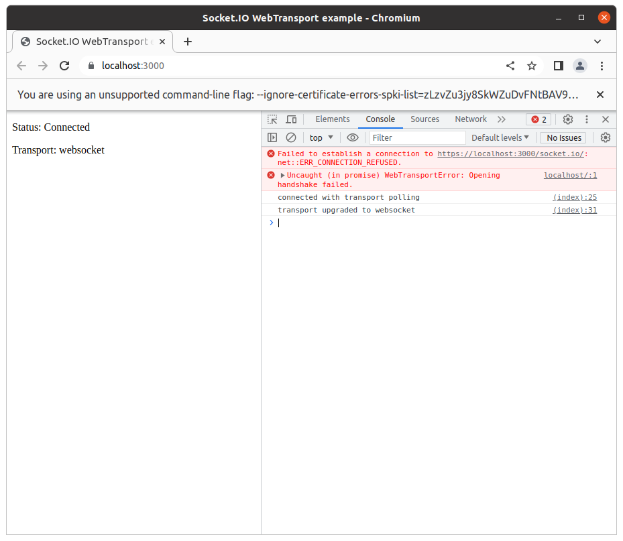Select the inspect element tool
Image resolution: width=623 pixels, height=541 pixels.
272,119
